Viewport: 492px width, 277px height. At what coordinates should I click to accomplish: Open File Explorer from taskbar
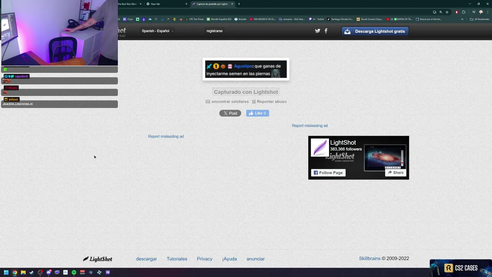(23, 272)
